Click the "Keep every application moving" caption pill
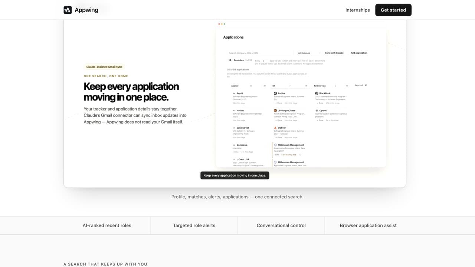The height and width of the screenshot is (267, 475). pyautogui.click(x=235, y=175)
